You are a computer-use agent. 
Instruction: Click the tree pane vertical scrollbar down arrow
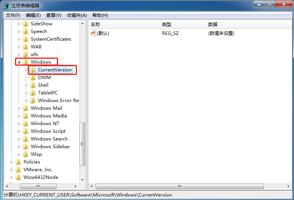pos(82,180)
